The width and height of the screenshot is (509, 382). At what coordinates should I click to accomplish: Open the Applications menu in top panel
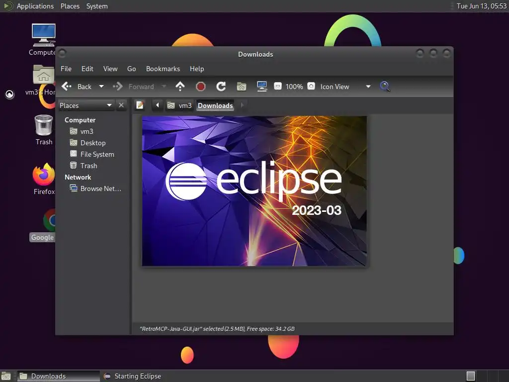35,6
